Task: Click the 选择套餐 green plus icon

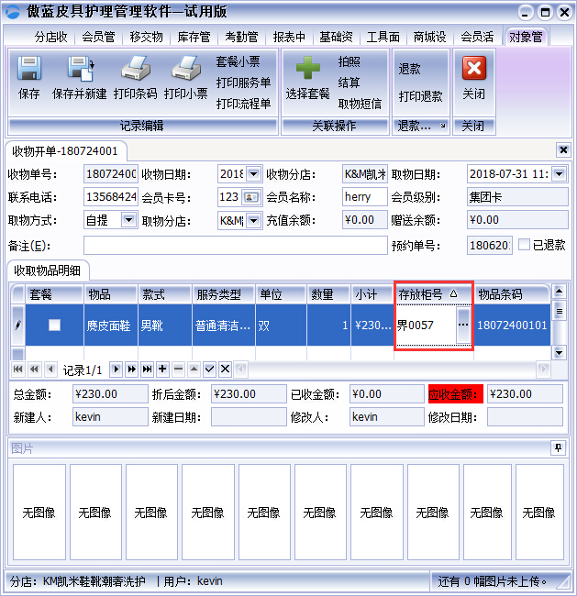Action: pos(307,70)
